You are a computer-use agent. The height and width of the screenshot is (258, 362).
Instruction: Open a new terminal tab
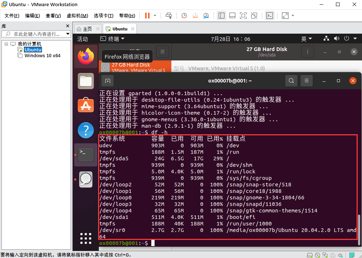coord(108,81)
